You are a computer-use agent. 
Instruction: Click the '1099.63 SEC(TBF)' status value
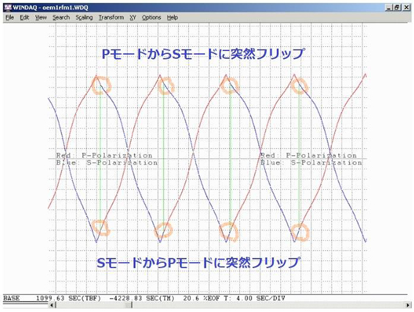tap(68, 298)
